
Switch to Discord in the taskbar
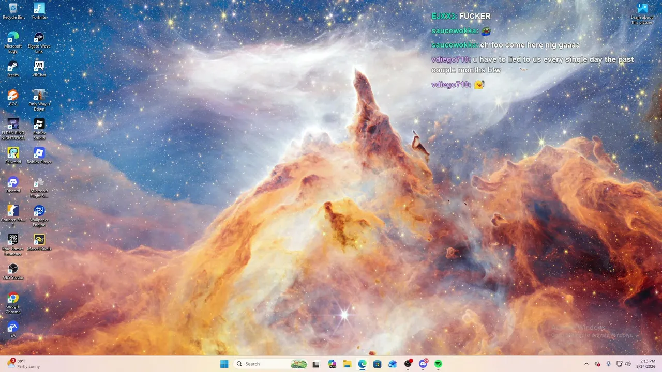[x=423, y=364]
